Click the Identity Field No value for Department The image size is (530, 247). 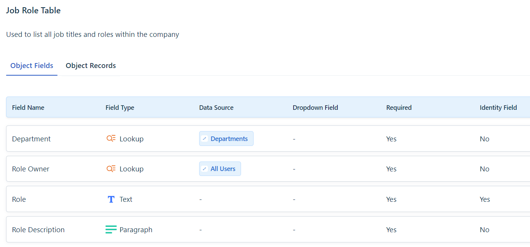pos(485,139)
